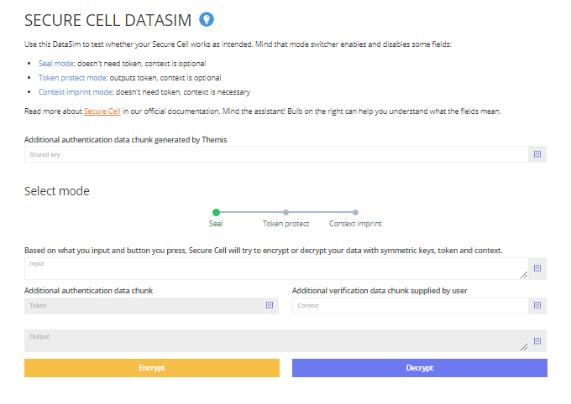Open the Seal mode link
571x404 pixels.
pos(56,63)
